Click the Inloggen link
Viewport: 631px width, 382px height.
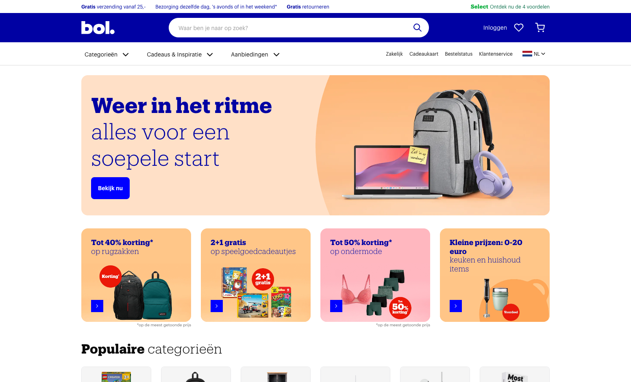pyautogui.click(x=495, y=28)
